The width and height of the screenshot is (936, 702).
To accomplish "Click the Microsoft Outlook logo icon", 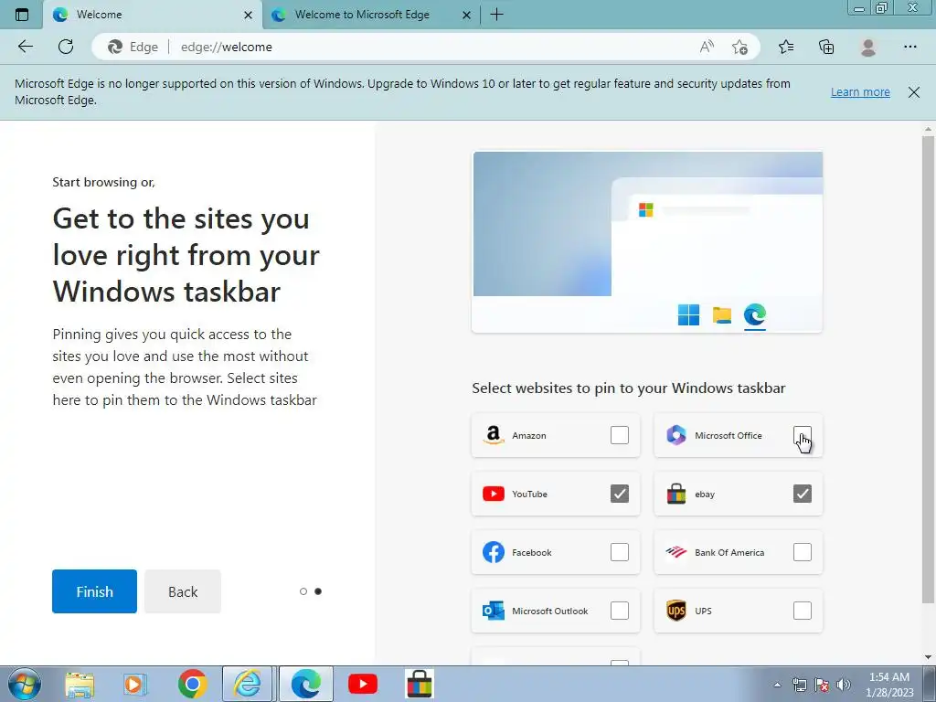I will pyautogui.click(x=493, y=611).
